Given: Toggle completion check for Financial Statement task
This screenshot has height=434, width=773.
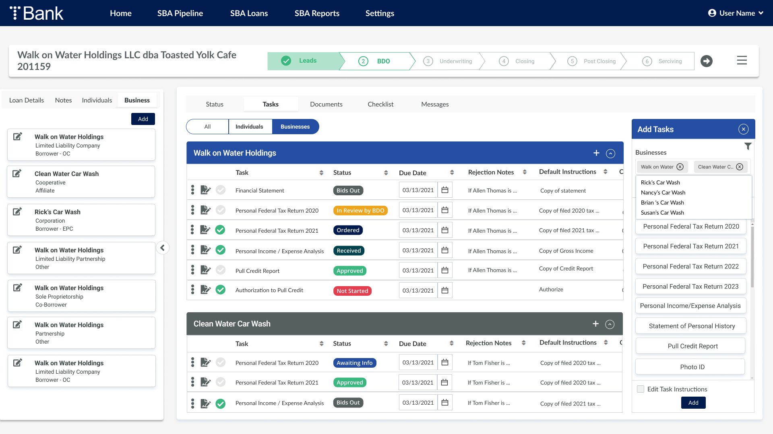Looking at the screenshot, I should pos(220,190).
